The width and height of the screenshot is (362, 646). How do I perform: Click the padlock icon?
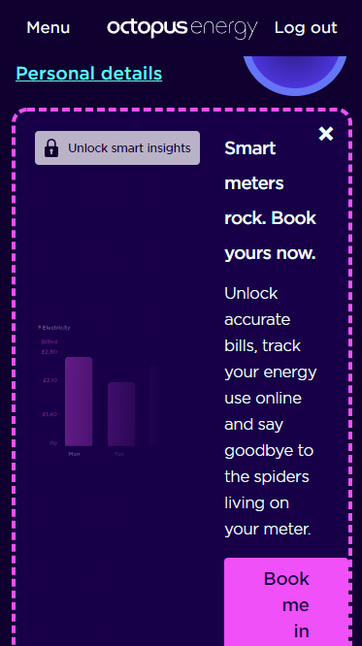(x=51, y=147)
